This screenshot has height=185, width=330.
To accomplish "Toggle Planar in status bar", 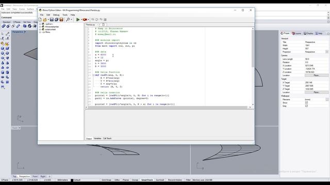I will coord(126,180).
